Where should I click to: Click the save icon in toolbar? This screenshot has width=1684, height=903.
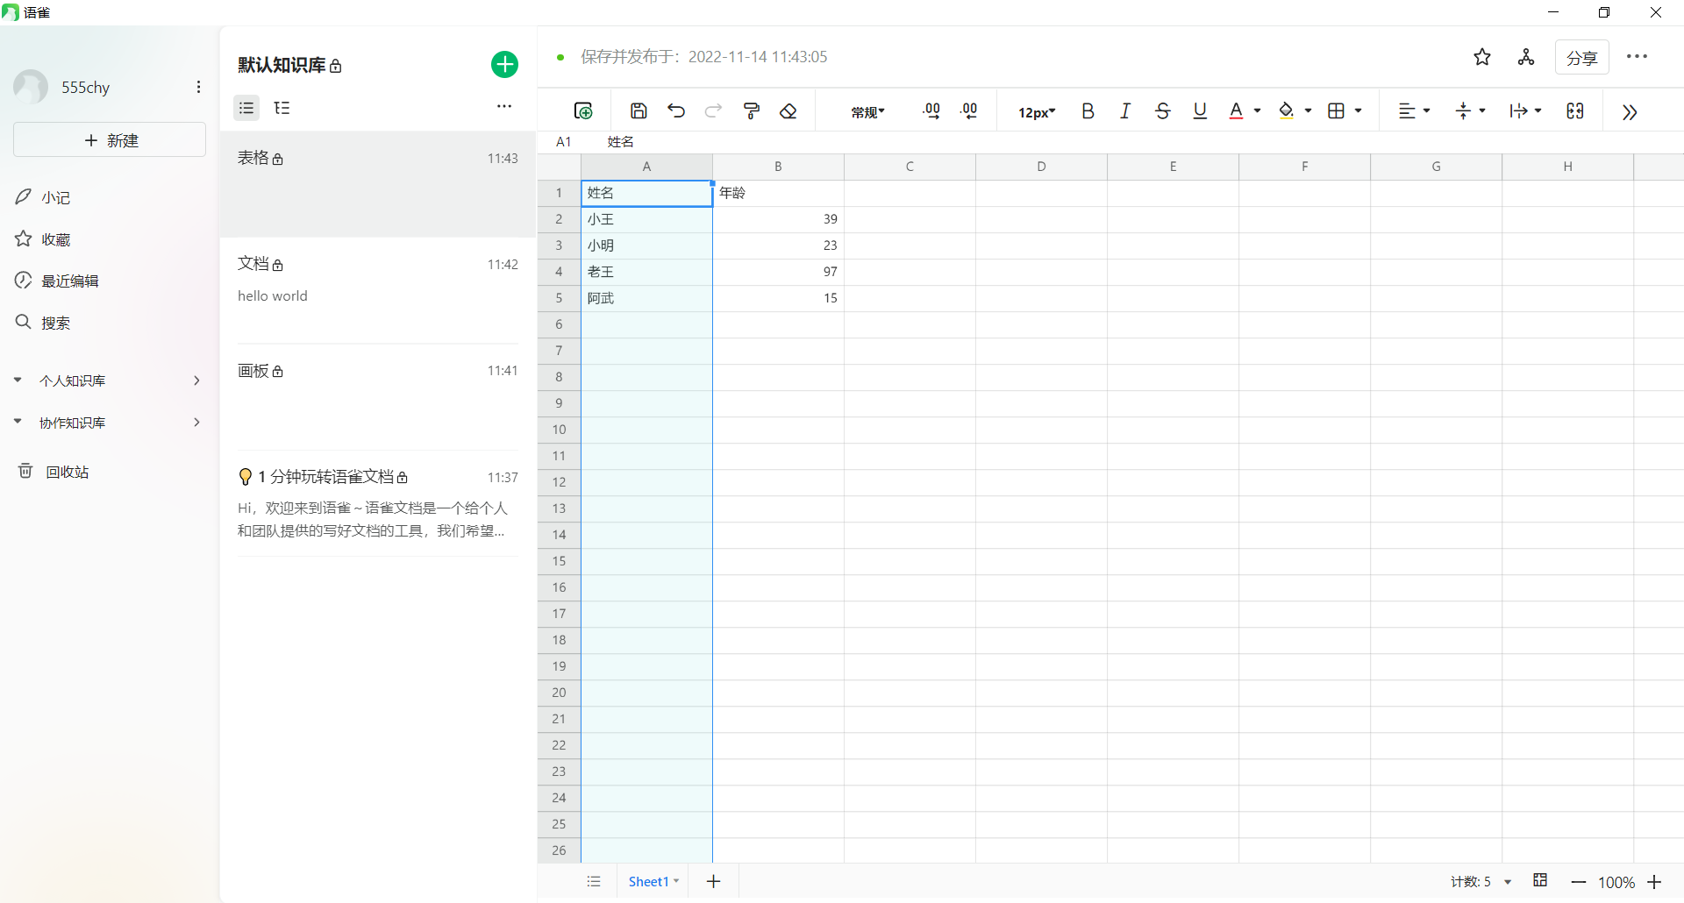click(x=639, y=111)
